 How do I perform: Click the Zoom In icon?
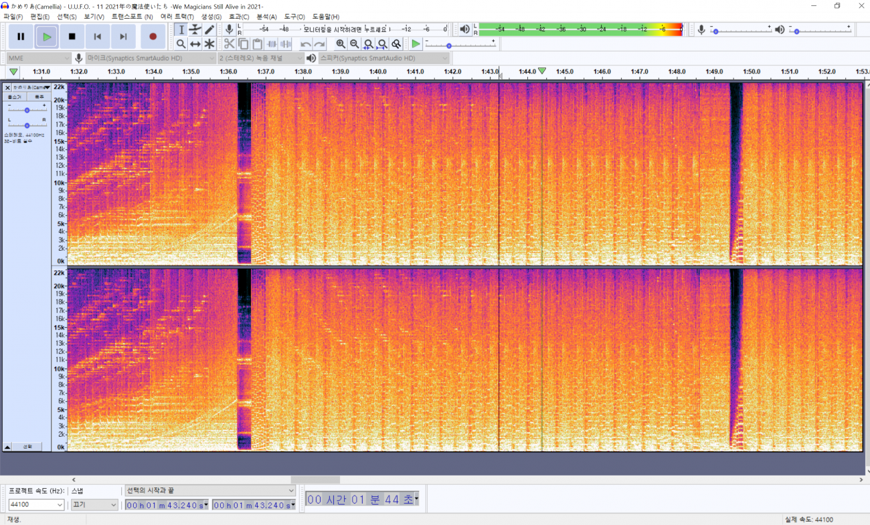(341, 44)
